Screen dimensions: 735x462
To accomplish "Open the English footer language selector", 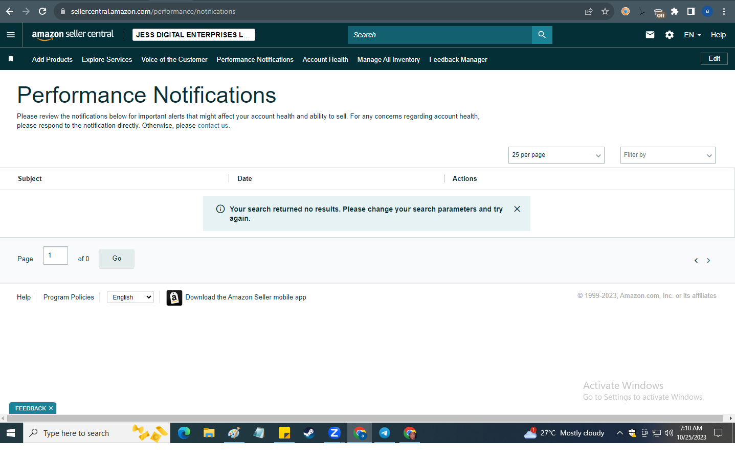I will (130, 297).
